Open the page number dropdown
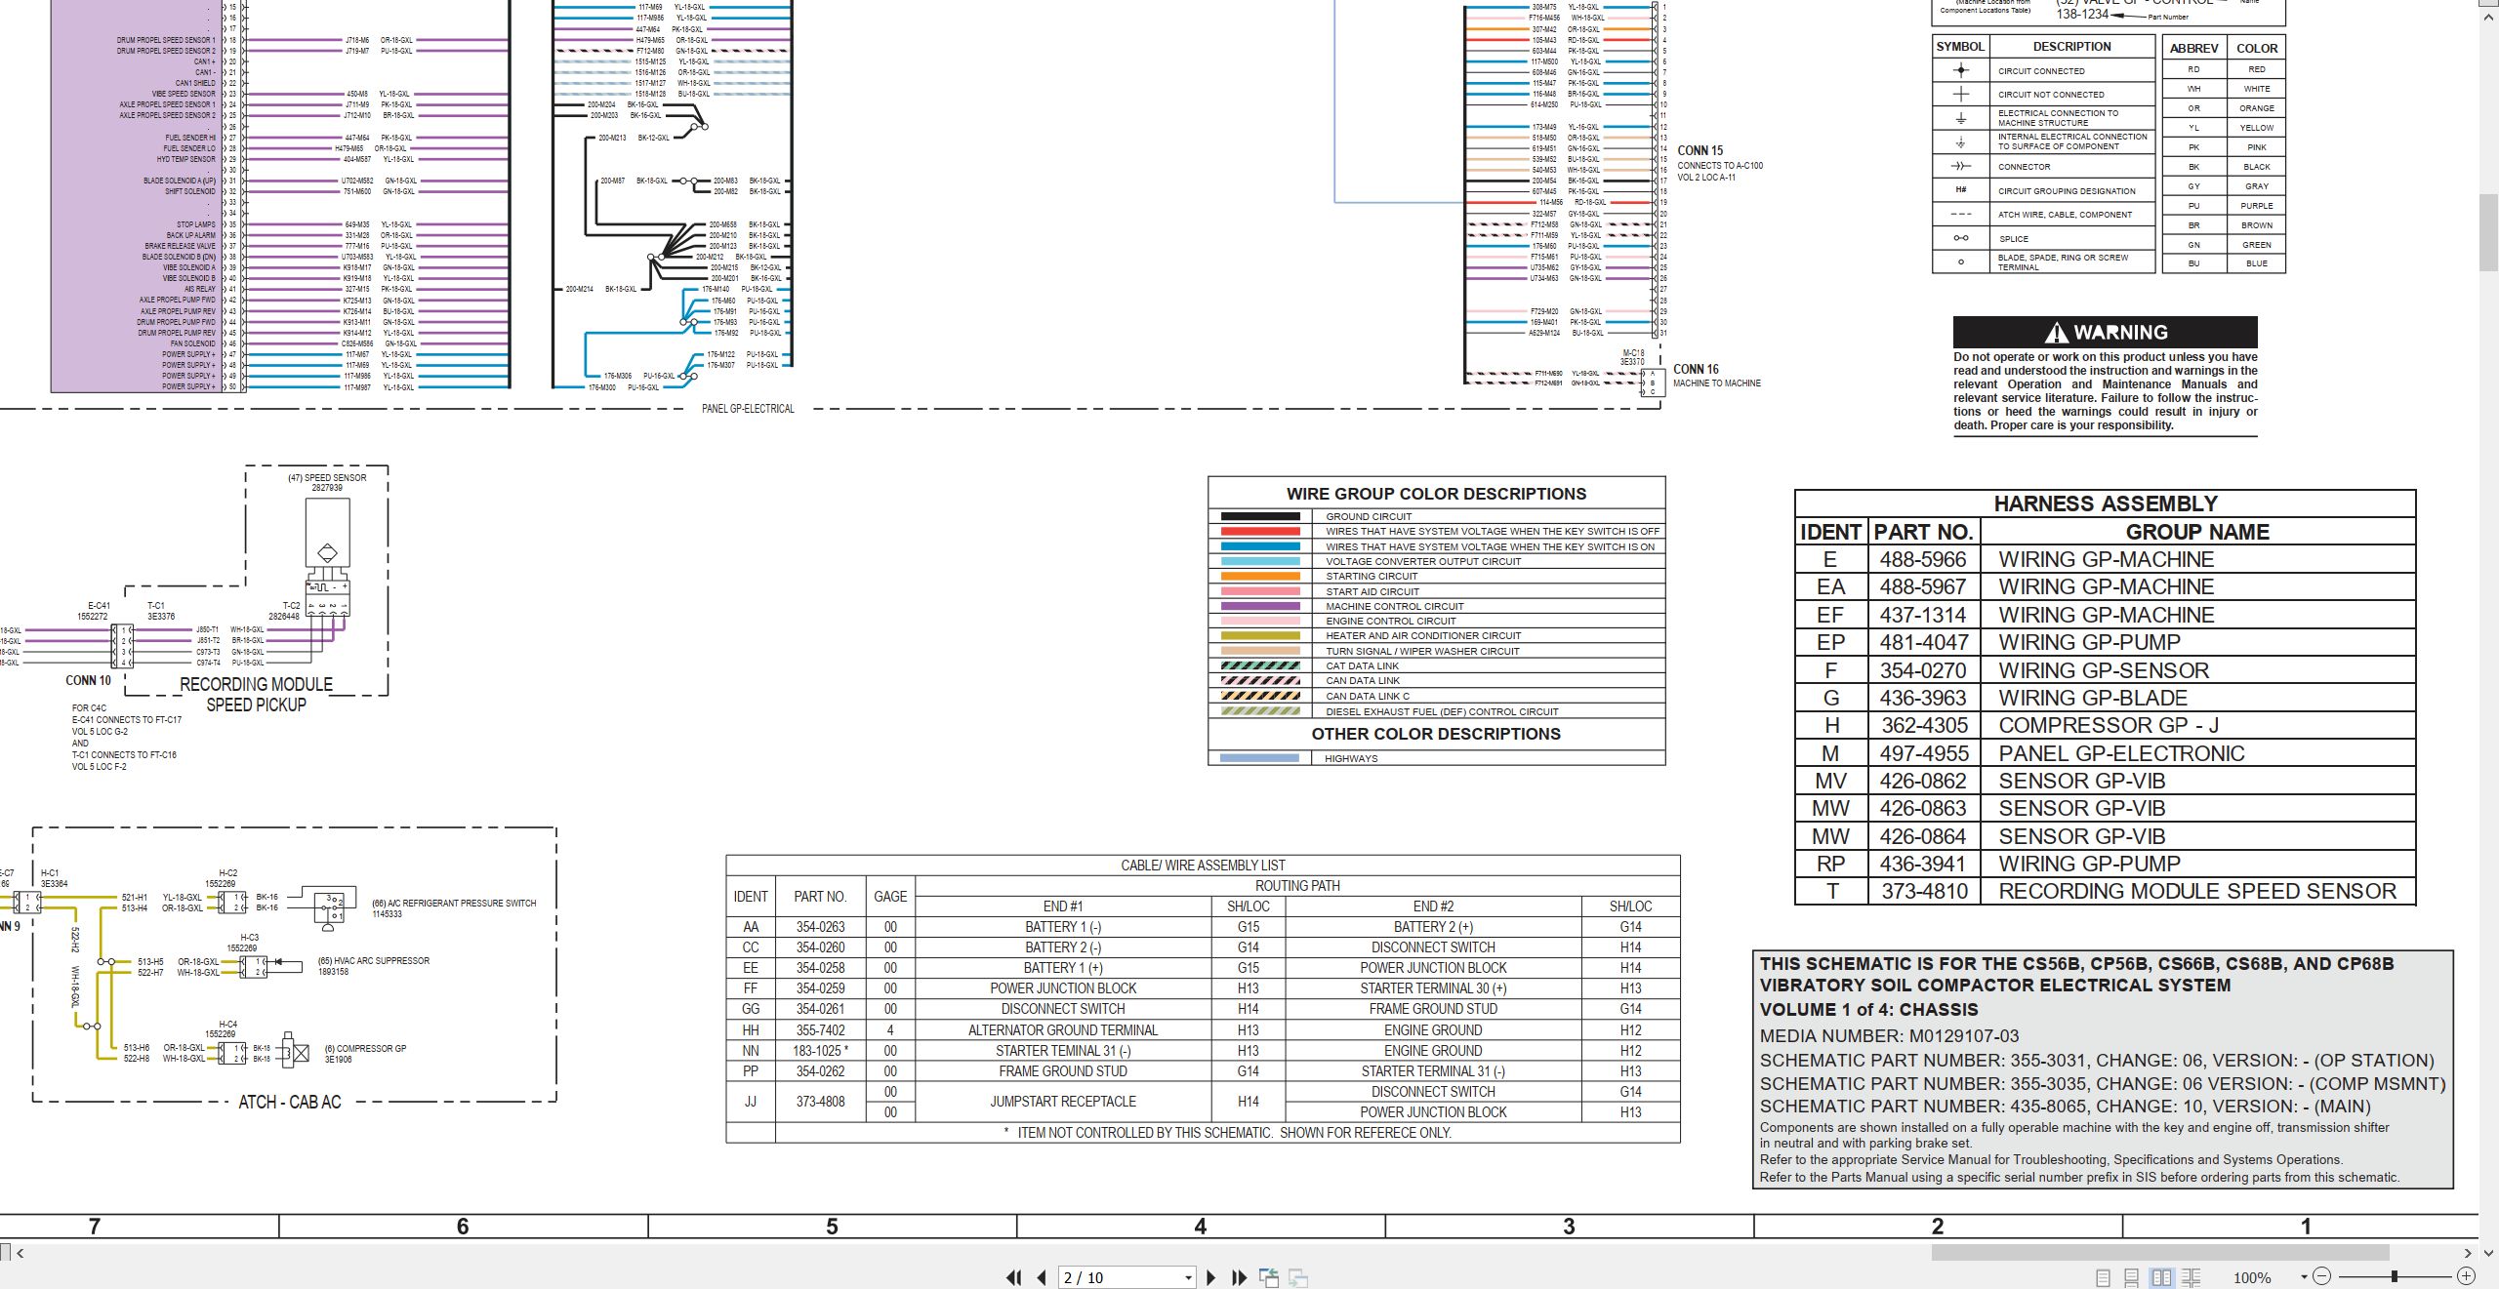 pos(1188,1277)
